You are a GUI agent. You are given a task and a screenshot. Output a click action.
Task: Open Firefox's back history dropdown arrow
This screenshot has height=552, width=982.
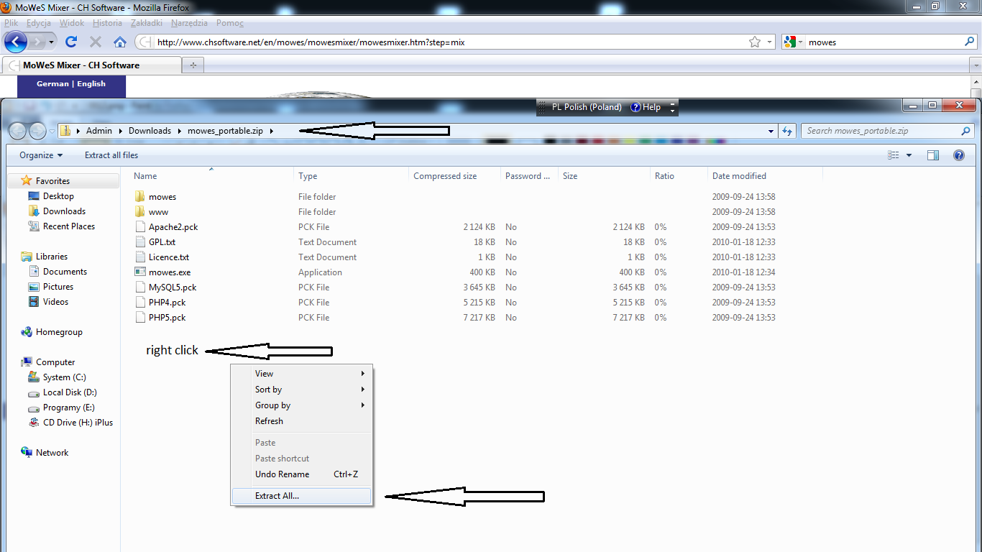coord(52,42)
